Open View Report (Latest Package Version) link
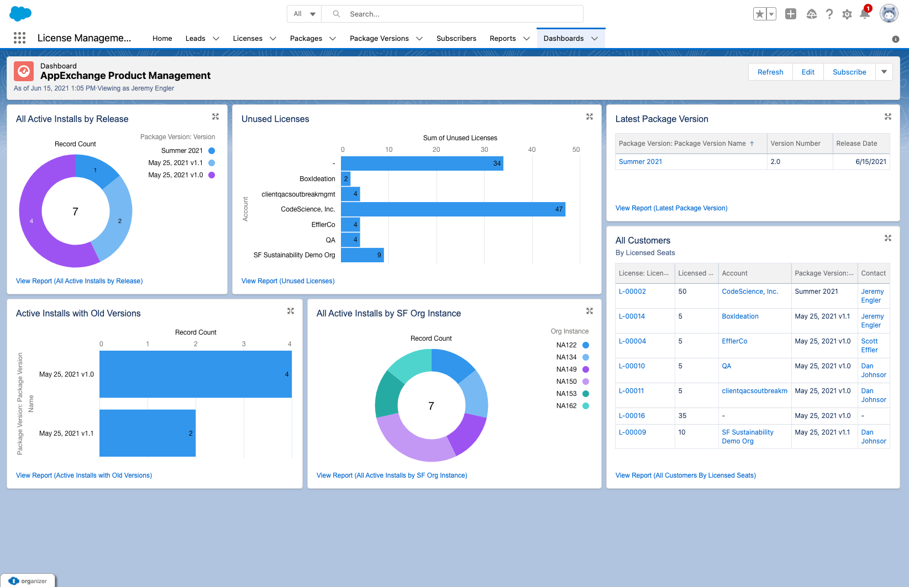This screenshot has height=587, width=909. [671, 208]
